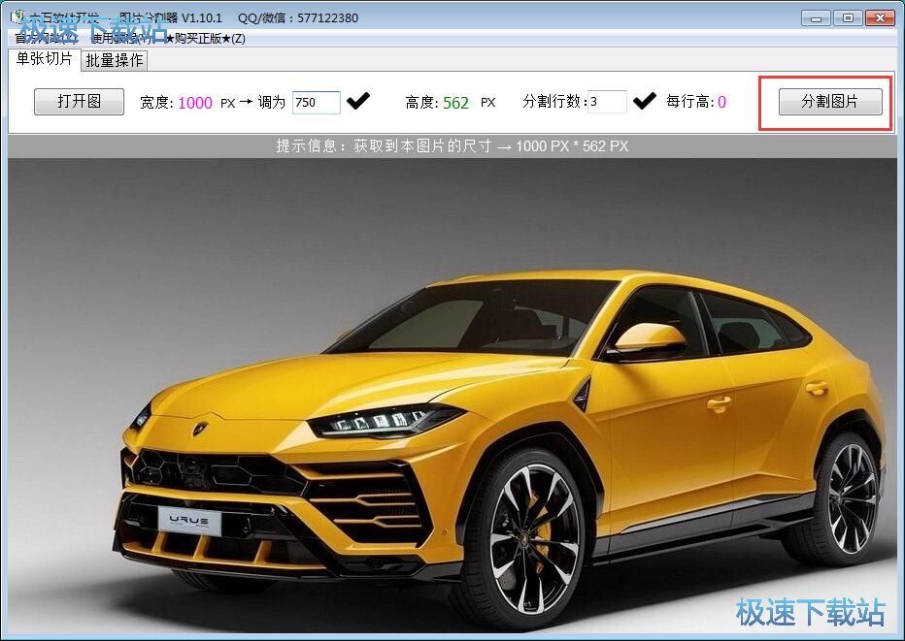This screenshot has width=905, height=641.
Task: Minimize the 图片分割器 window
Action: 816,18
